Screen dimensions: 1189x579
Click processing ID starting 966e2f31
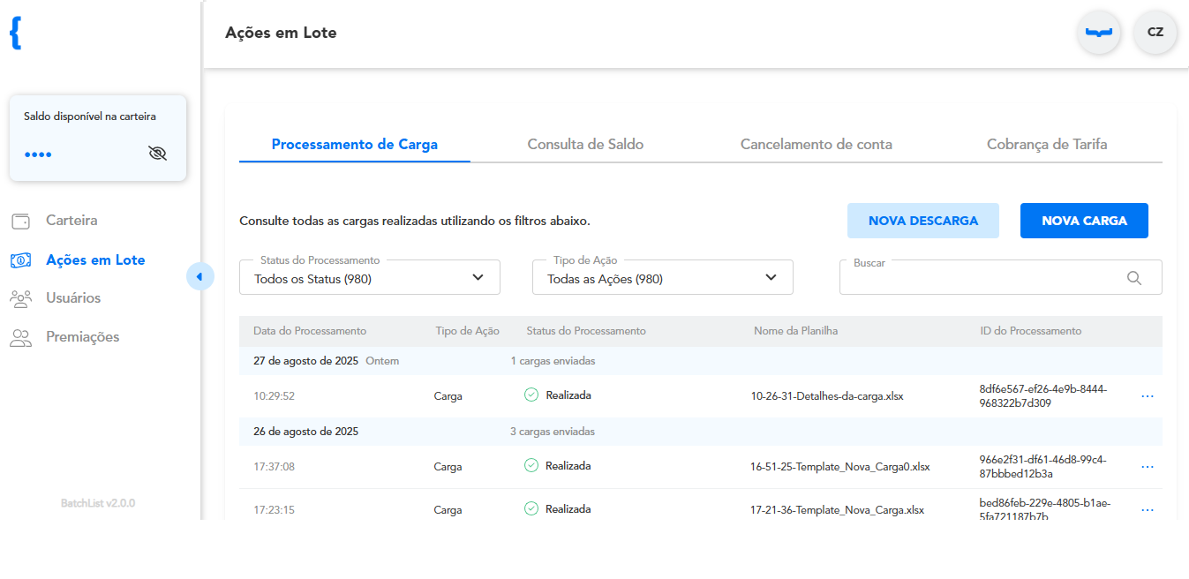click(1043, 467)
